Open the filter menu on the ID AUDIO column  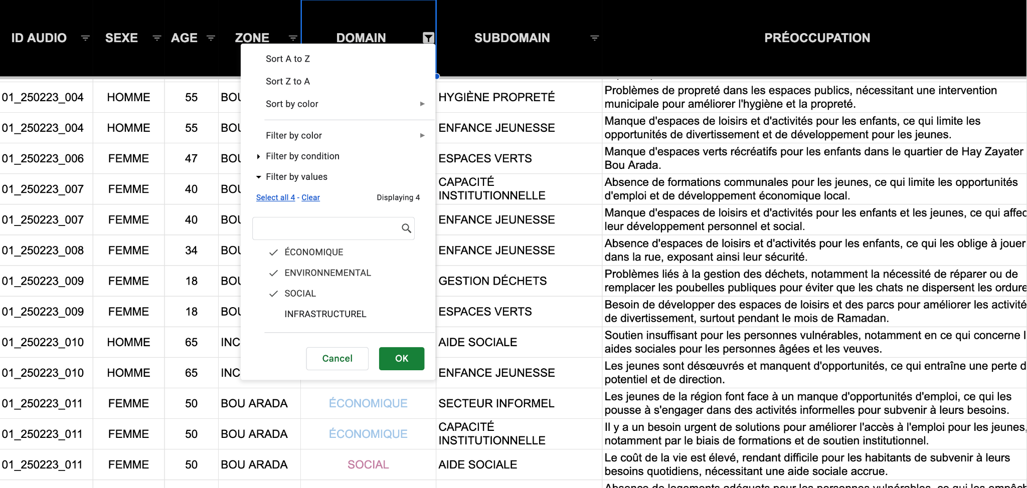[85, 38]
